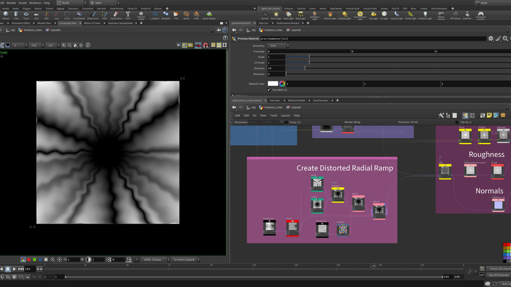Open the Layout menu in network editor

285,116
